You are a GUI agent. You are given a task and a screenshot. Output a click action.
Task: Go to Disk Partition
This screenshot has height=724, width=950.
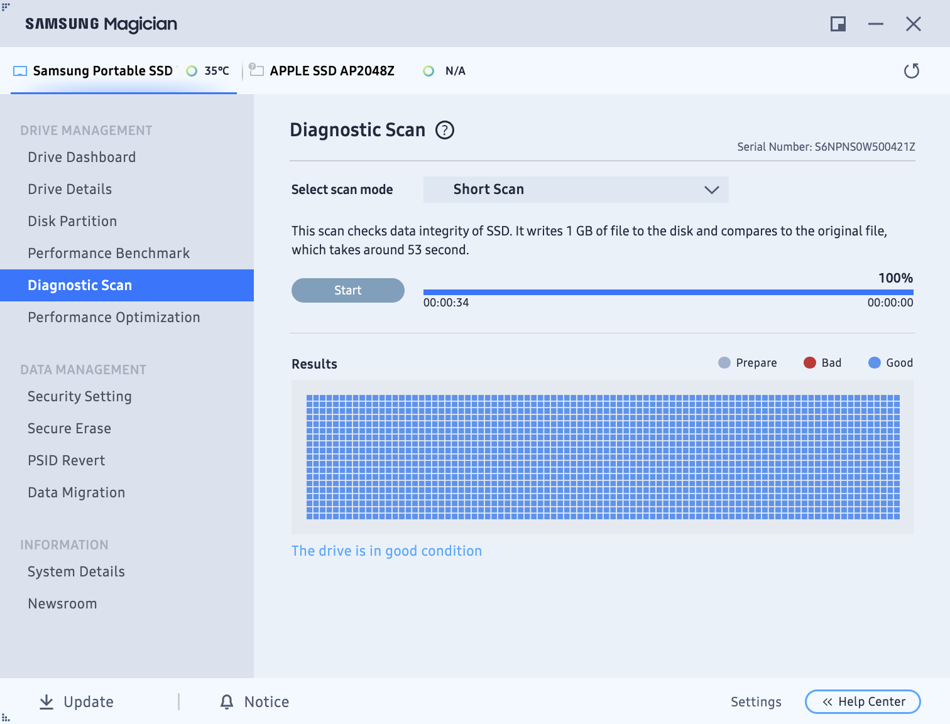pyautogui.click(x=127, y=221)
